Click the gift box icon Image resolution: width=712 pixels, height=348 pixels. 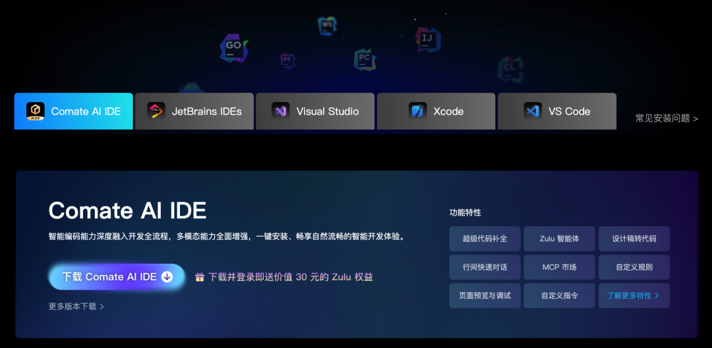[200, 278]
